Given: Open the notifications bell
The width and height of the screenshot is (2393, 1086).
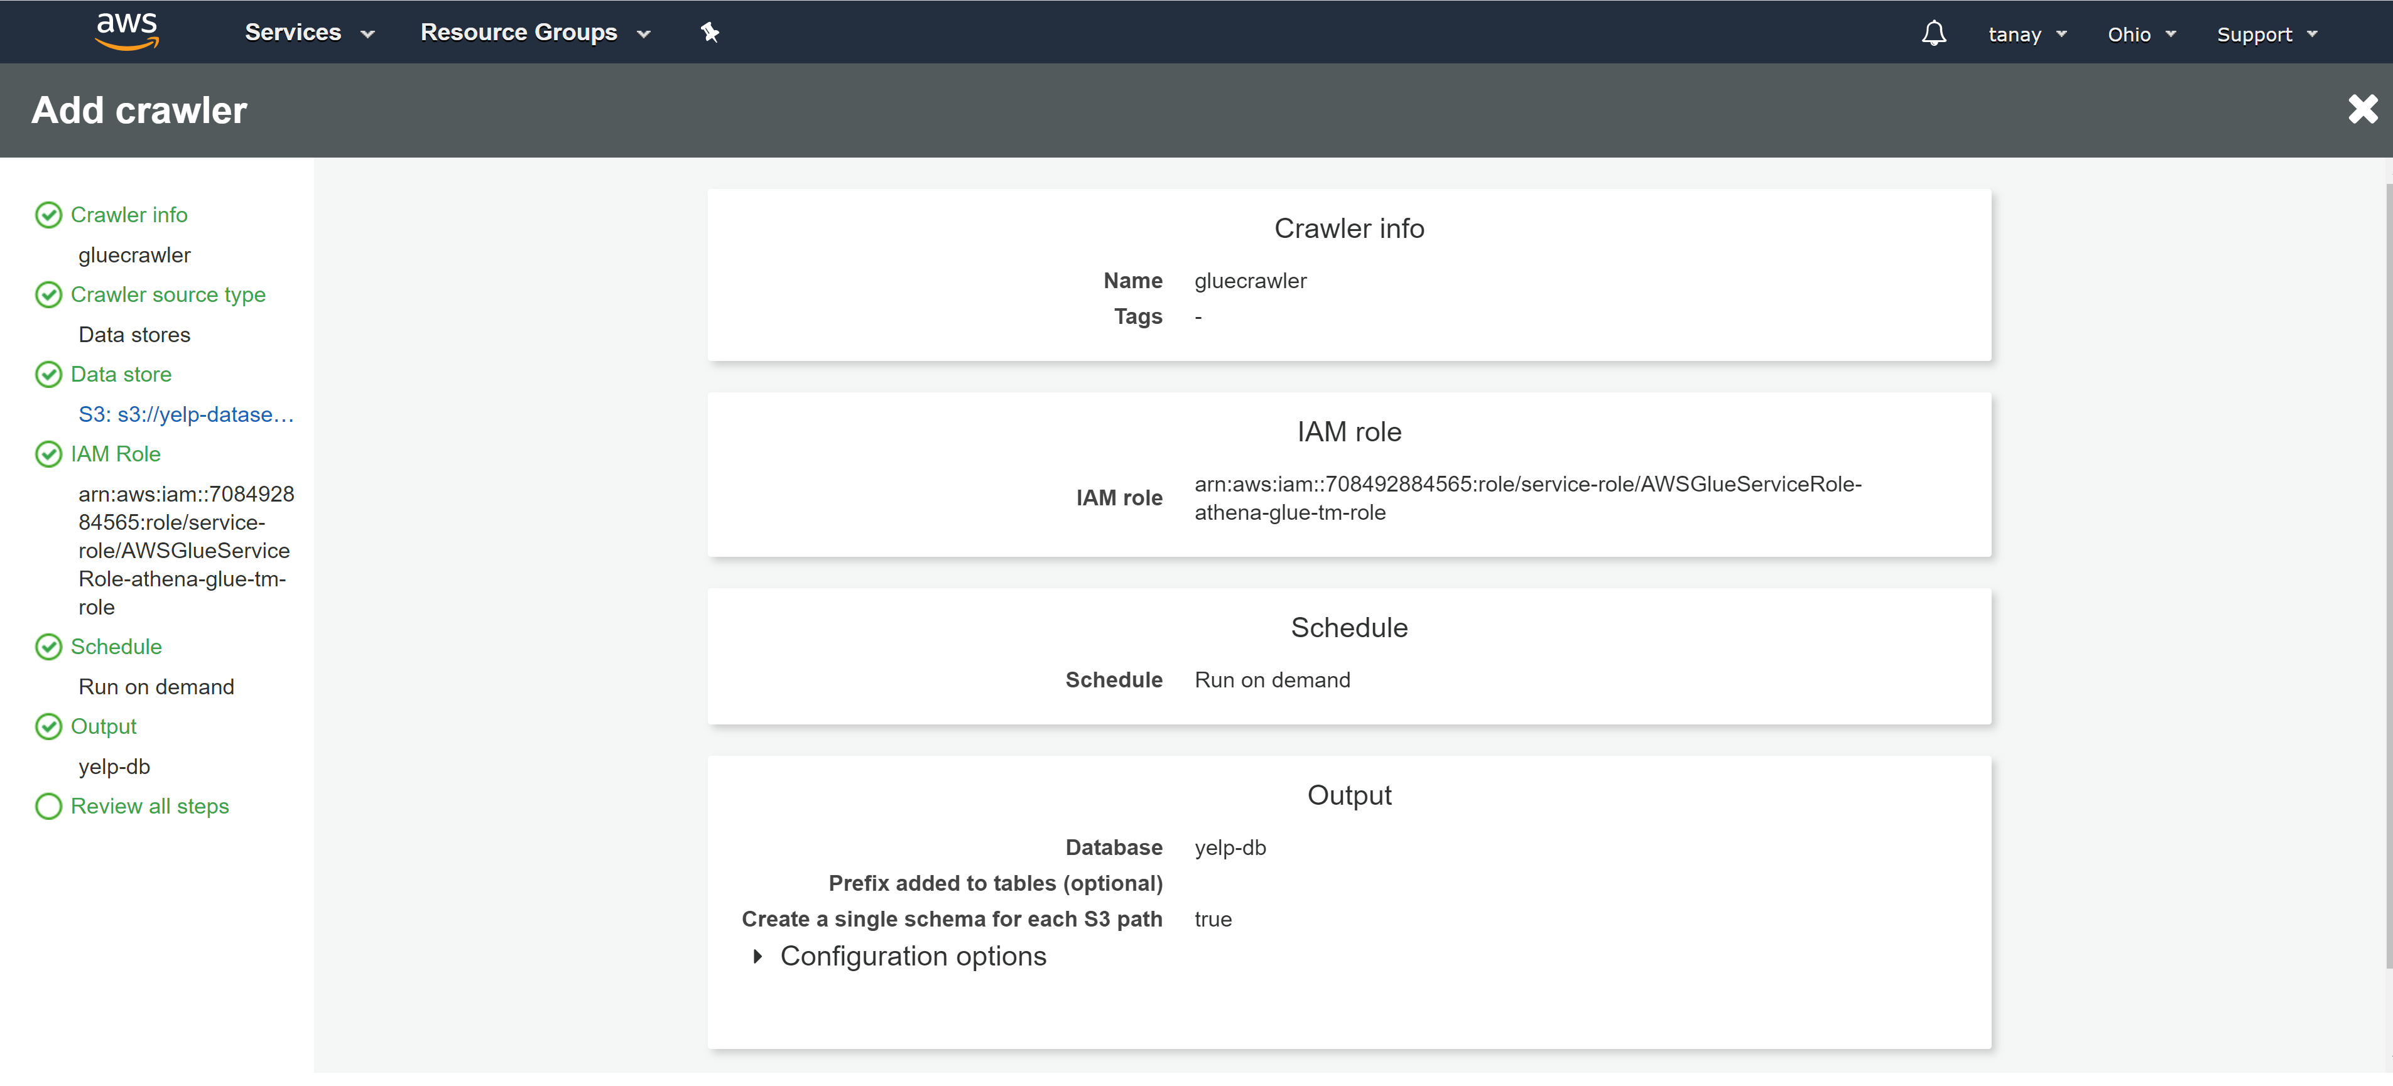Looking at the screenshot, I should [x=1934, y=33].
